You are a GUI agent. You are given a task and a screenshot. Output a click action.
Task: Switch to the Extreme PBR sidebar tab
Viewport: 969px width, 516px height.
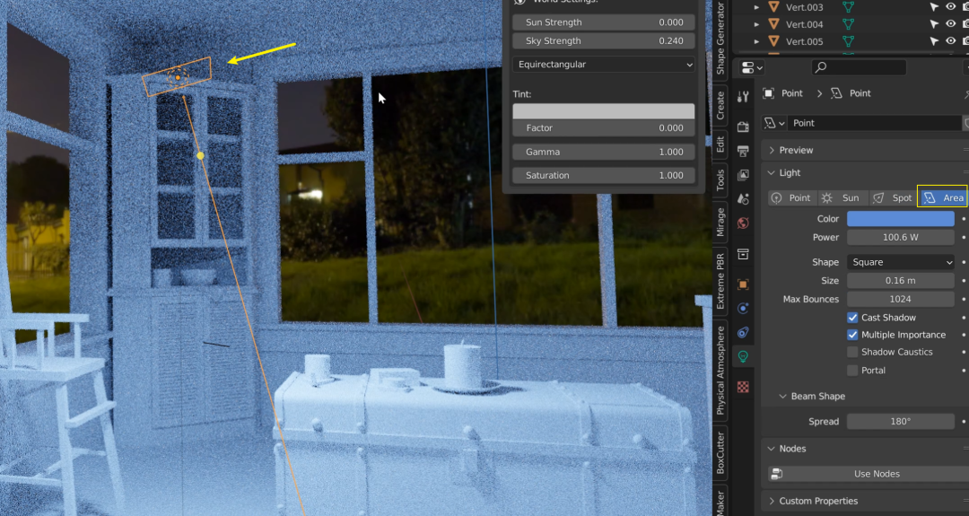click(x=720, y=281)
